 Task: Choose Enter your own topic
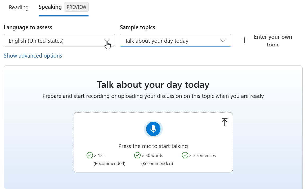click(273, 40)
